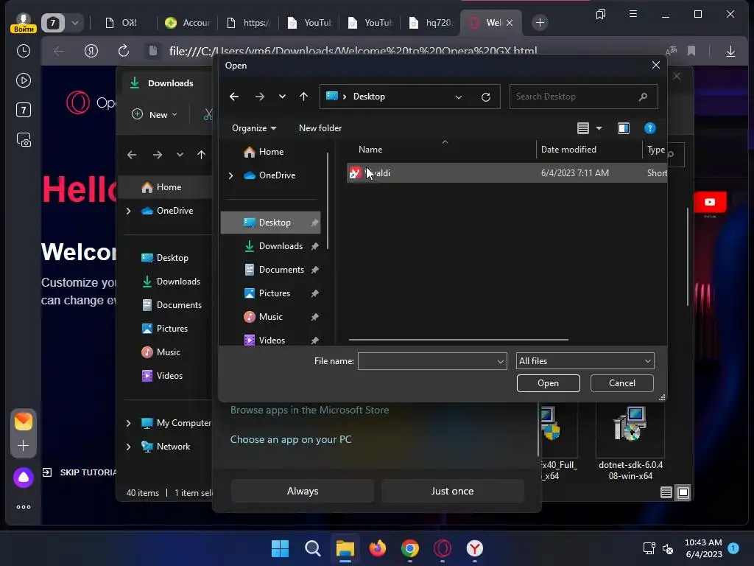Select dotnet-sdk-6.0.408-win-x64 file
This screenshot has height=566, width=754.
coord(630,443)
